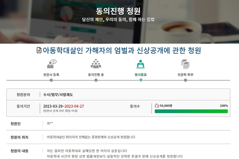Viewport: 239px width, 159px height.
Task: Click the green 동의종료 step icon
Action: (x=140, y=64)
